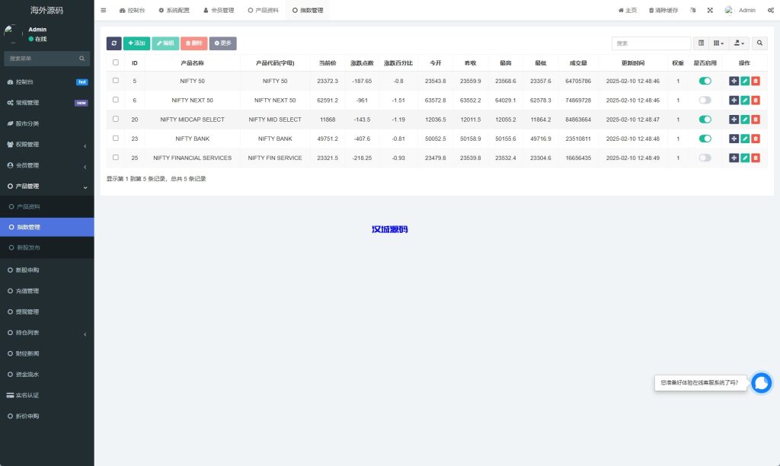Open the settings gear at top right
Screen dimensions: 780x466
pos(769,10)
